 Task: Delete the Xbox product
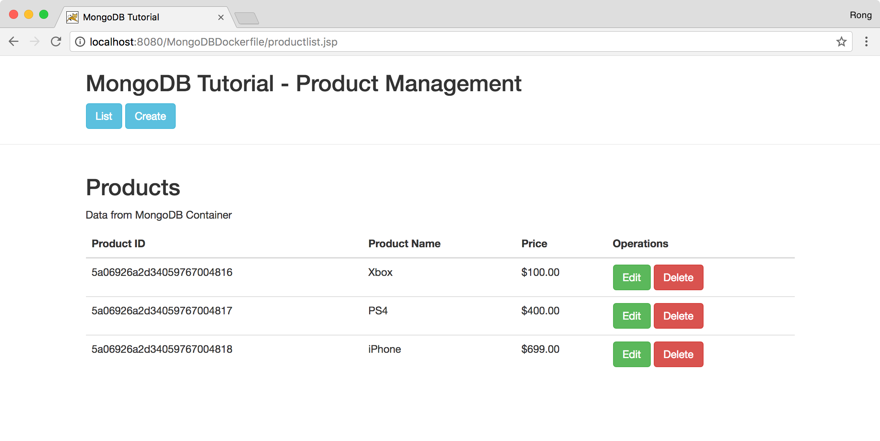click(x=678, y=277)
